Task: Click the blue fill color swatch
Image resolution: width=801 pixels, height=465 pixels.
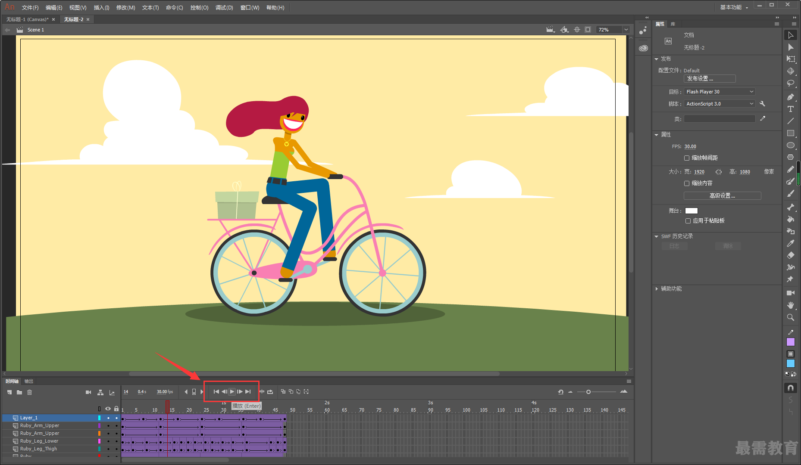Action: point(791,364)
